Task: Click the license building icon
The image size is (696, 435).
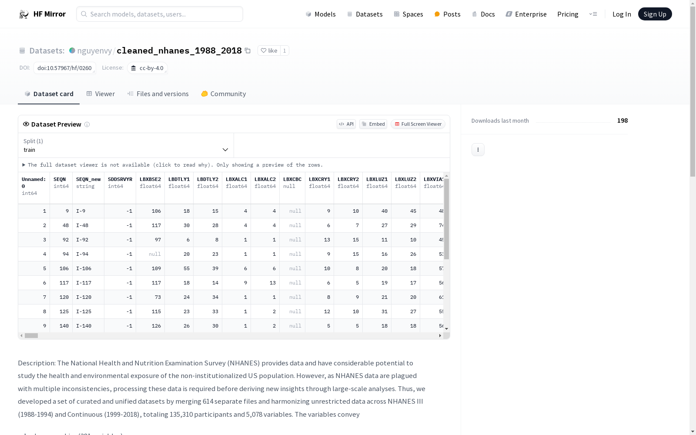Action: 134,68
